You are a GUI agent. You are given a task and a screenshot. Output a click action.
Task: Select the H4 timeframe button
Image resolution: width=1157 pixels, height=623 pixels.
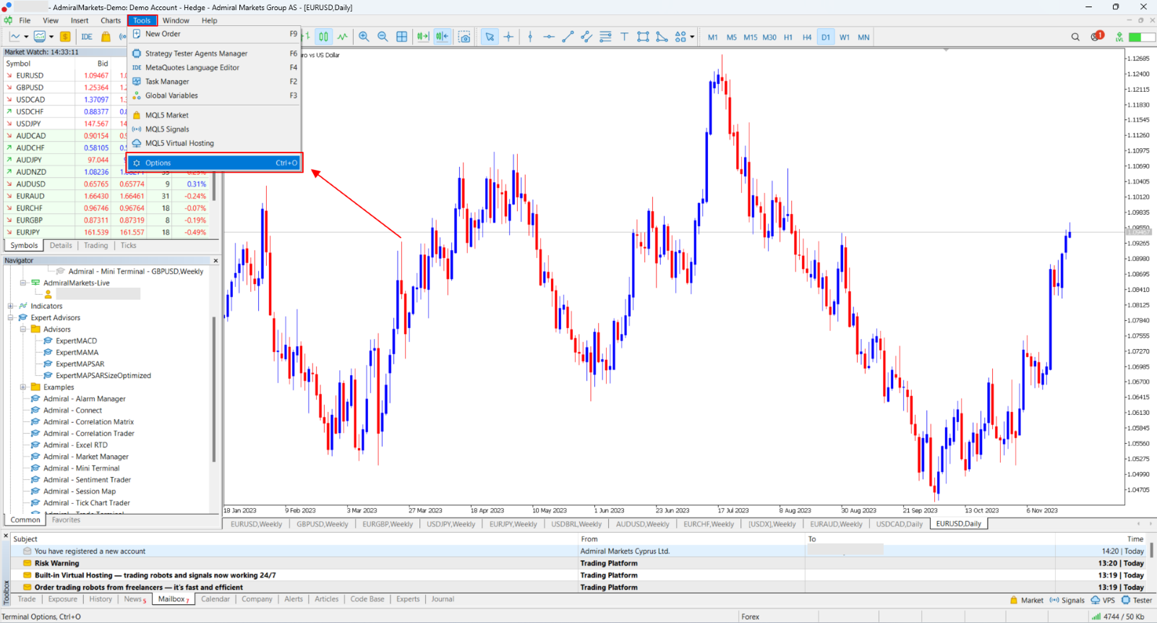pos(807,37)
